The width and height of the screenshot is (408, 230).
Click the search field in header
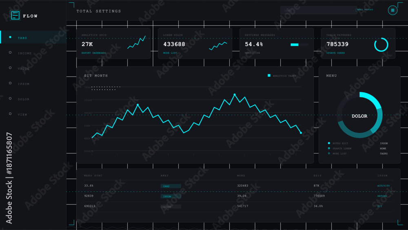(318, 10)
